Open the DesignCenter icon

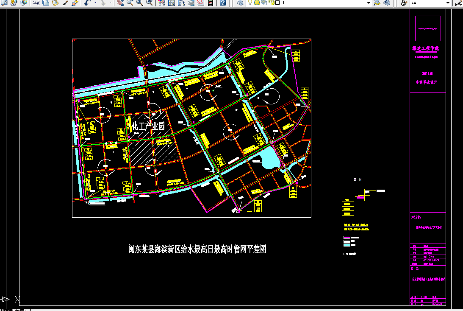coord(172,3)
